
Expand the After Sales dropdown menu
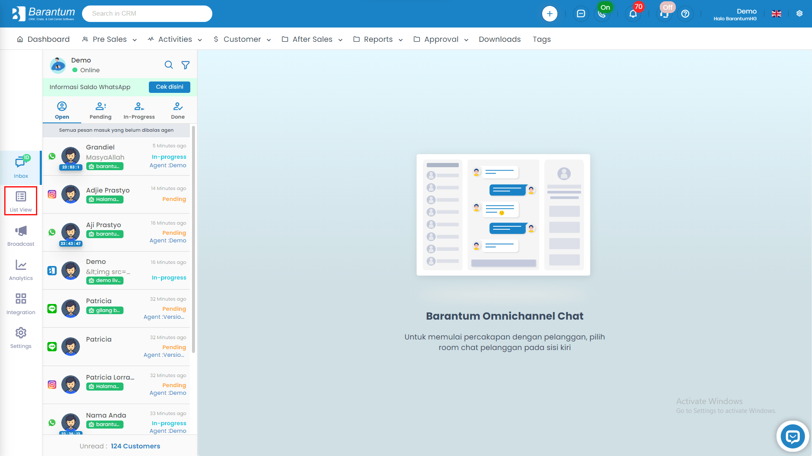[312, 39]
